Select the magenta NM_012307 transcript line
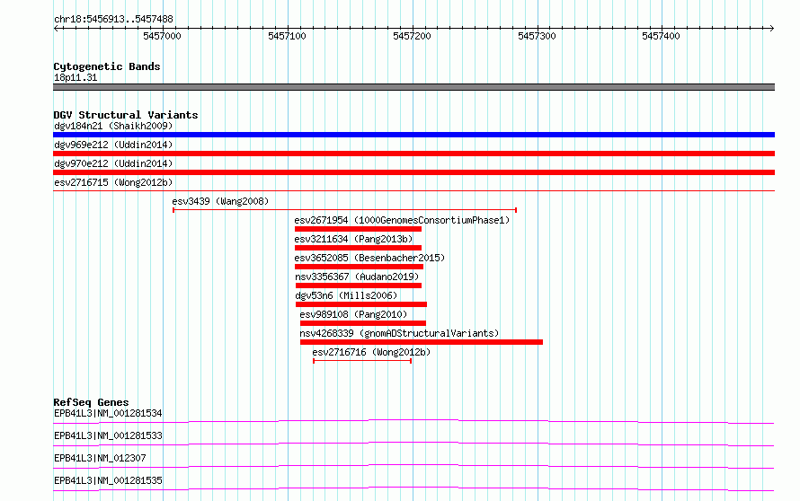The width and height of the screenshot is (800, 501). click(x=413, y=466)
